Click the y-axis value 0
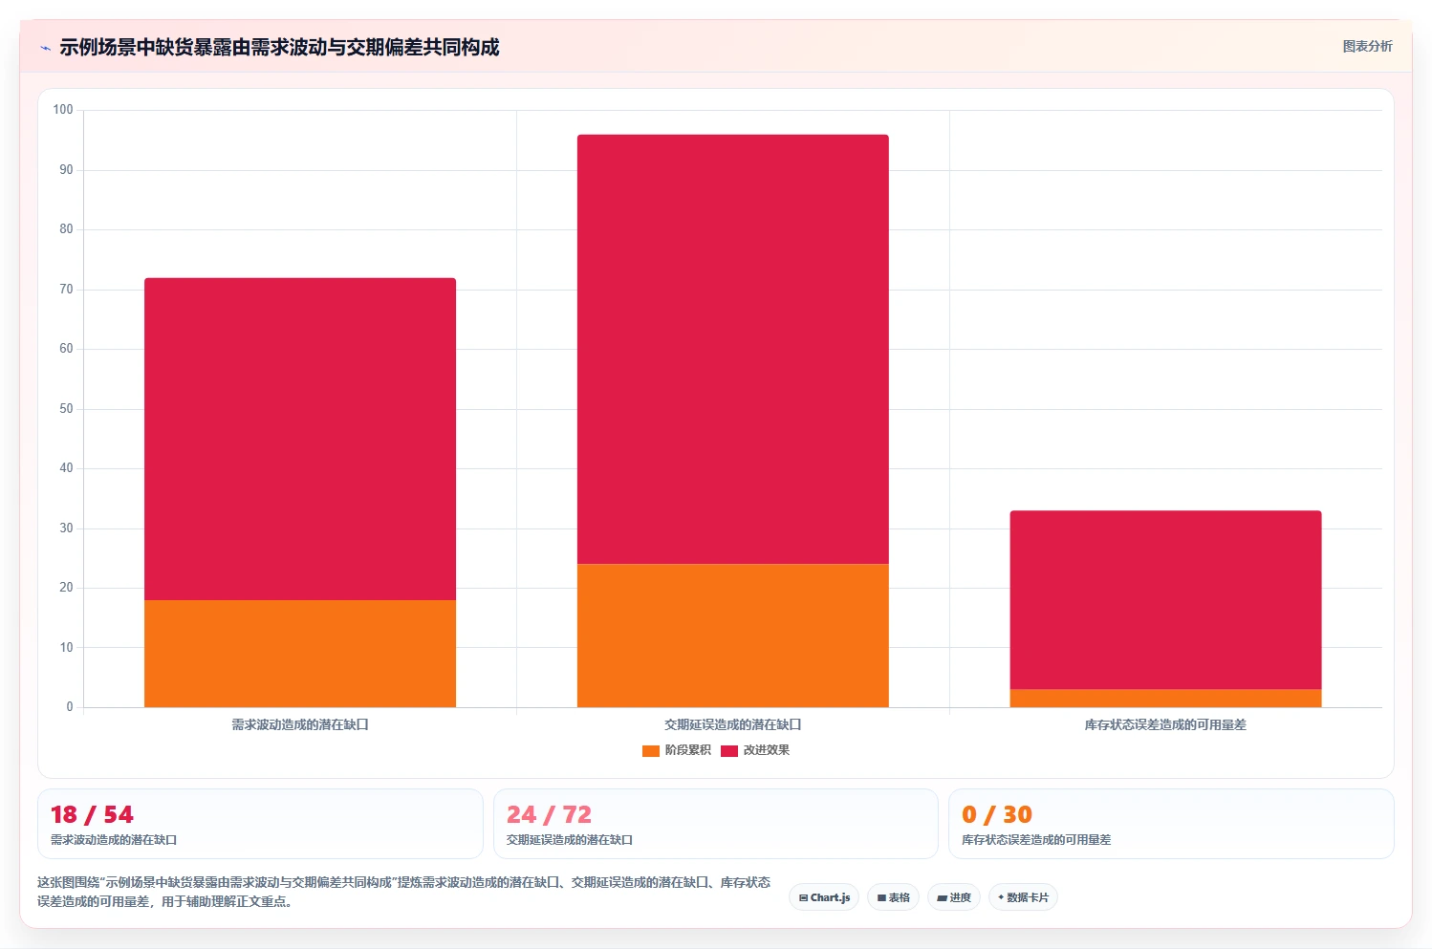 click(x=70, y=707)
